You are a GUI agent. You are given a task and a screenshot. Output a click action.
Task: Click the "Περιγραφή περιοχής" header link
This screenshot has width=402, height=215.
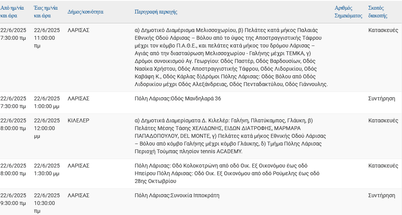pos(156,12)
